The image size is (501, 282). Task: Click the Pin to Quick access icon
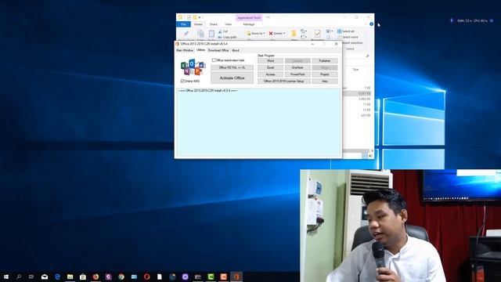(186, 34)
